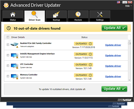
Task: Click the scroll down arrow of driver list
Action: [x=129, y=80]
